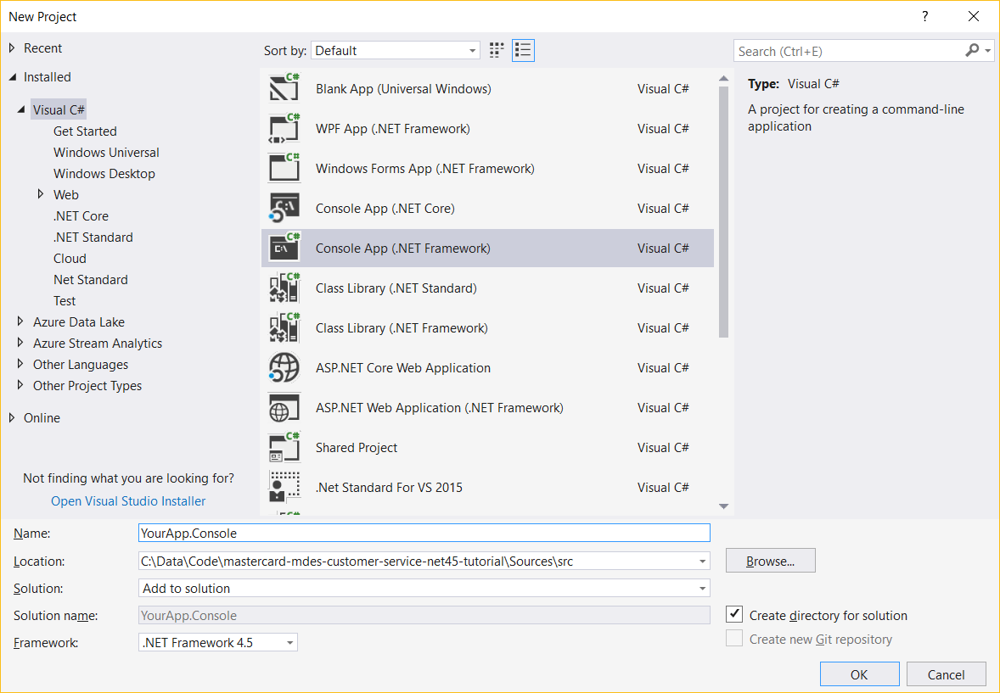This screenshot has width=1000, height=693.
Task: Select the Blank App (Universal Windows) template icon
Action: [284, 89]
